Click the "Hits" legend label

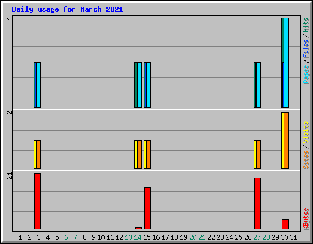coord(306,25)
